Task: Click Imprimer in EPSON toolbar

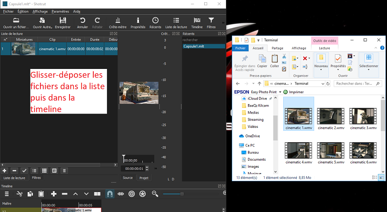Action: coord(293,92)
